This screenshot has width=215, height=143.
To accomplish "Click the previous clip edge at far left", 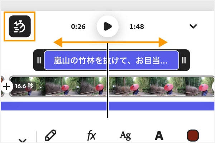I will (2, 87).
